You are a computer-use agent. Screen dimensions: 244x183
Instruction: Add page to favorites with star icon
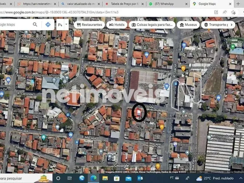coord(233,12)
